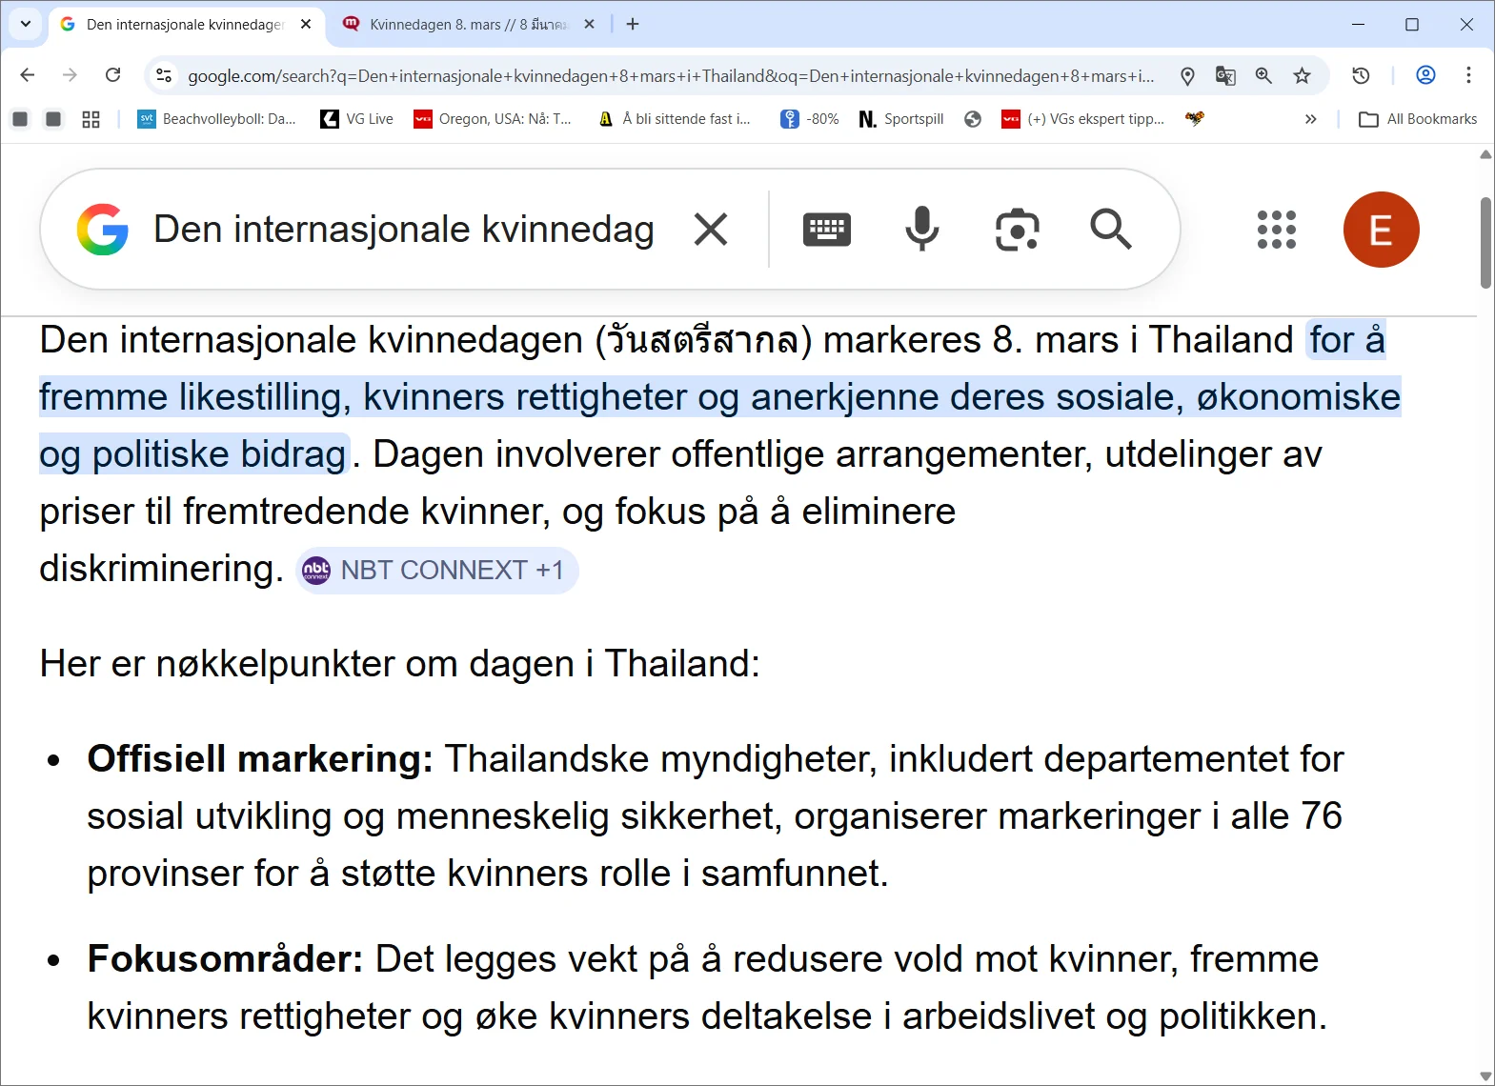Viewport: 1495px width, 1086px height.
Task: Maximize the Chrome window
Action: click(x=1412, y=25)
